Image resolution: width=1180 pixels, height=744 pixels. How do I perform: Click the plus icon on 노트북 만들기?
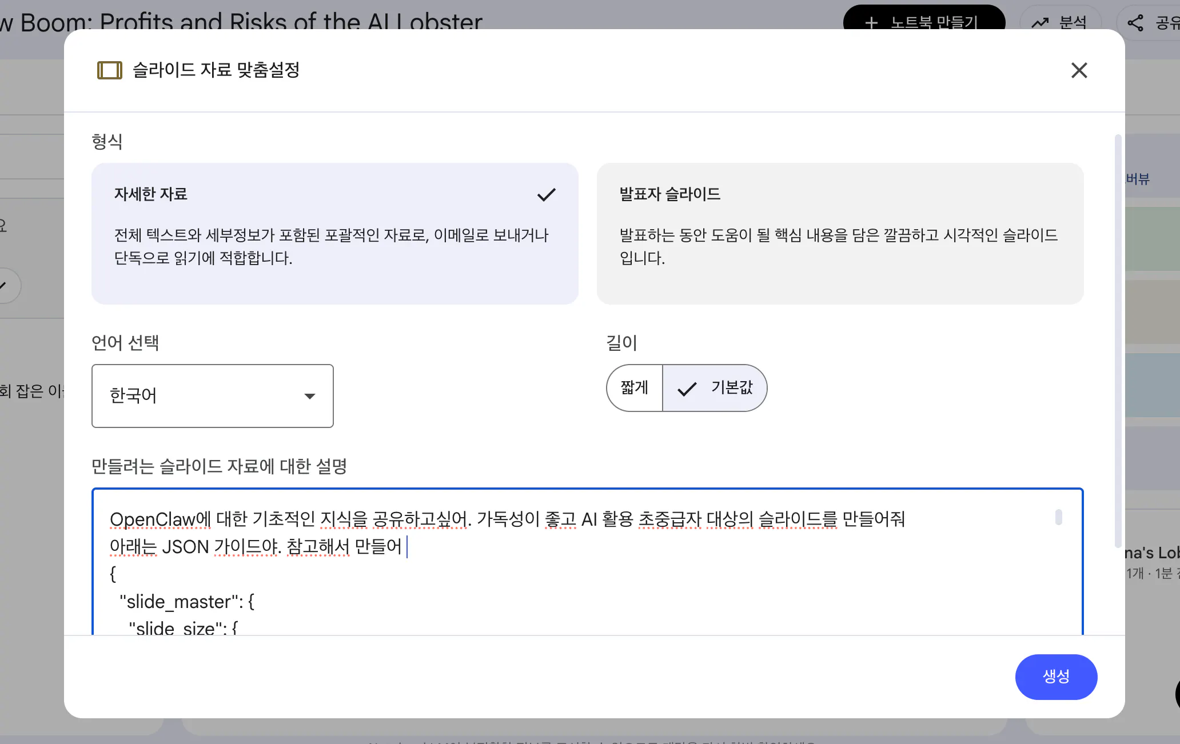pos(871,23)
